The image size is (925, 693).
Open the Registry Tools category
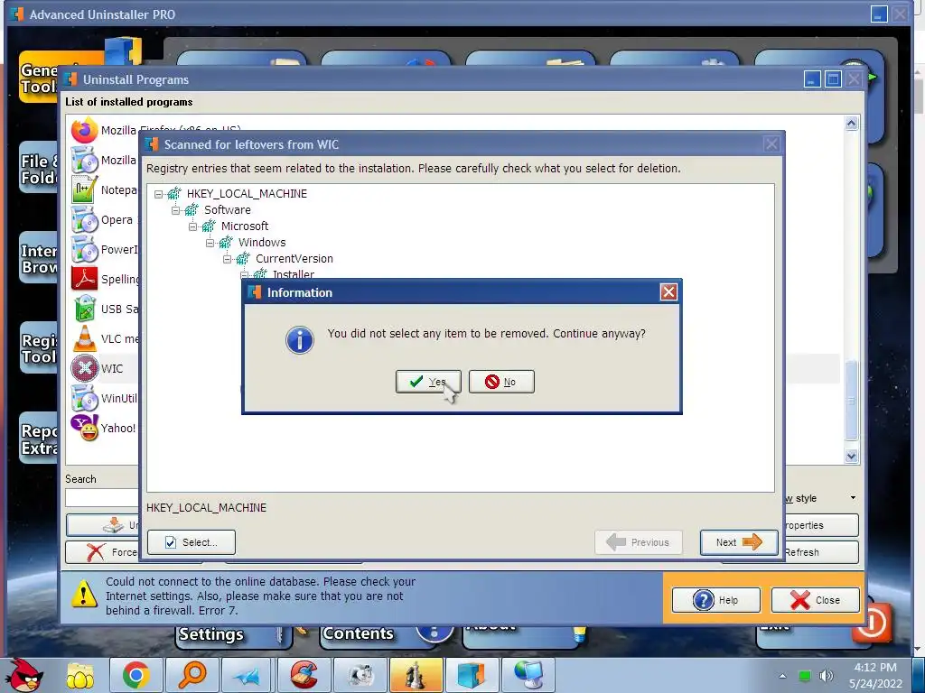click(x=39, y=348)
